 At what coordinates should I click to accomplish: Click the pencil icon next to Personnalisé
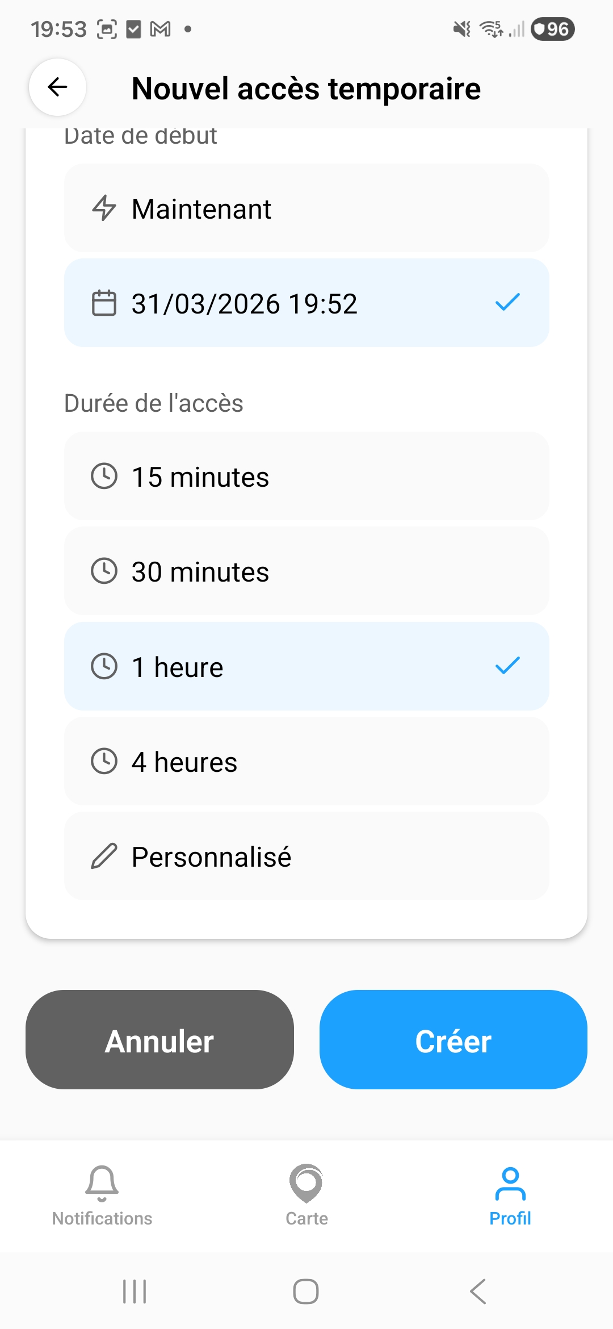(x=104, y=856)
